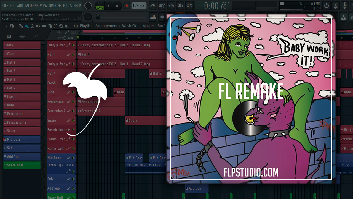Click the download/save icon in toolbar
This screenshot has height=199, width=353.
tap(343, 17)
